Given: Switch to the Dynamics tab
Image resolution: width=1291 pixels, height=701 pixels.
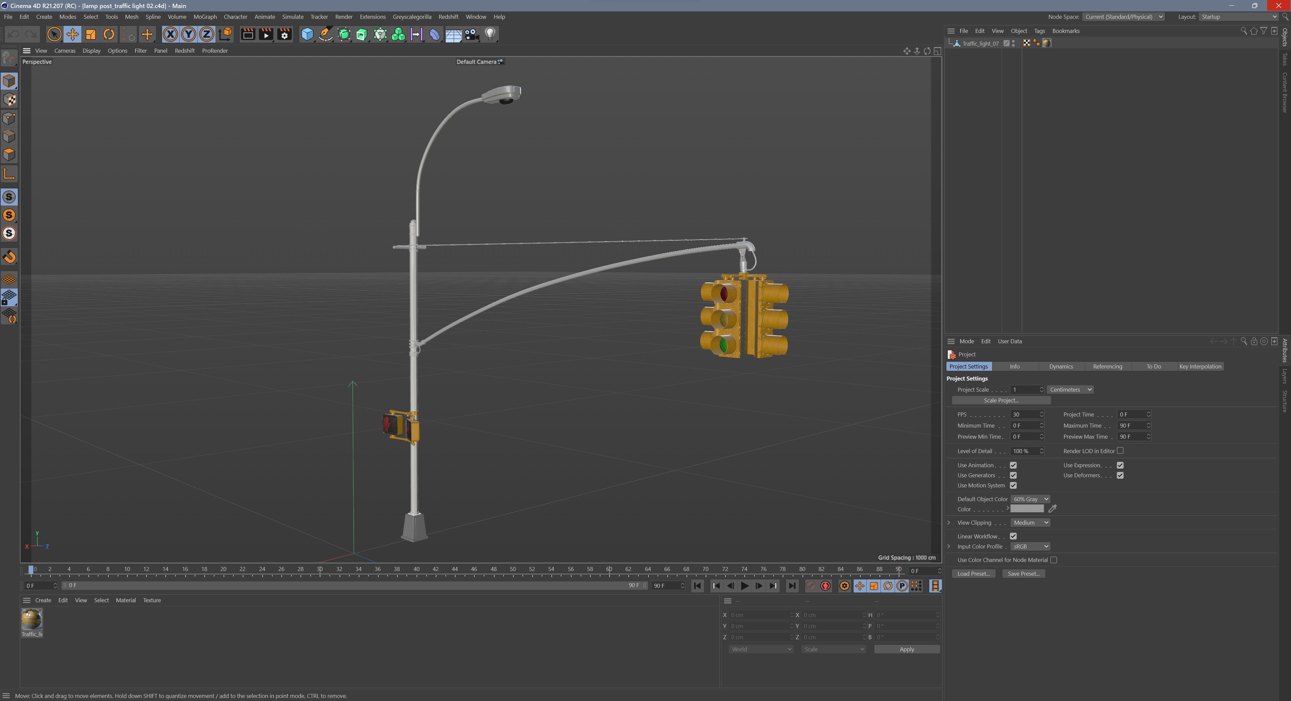Looking at the screenshot, I should pos(1061,366).
